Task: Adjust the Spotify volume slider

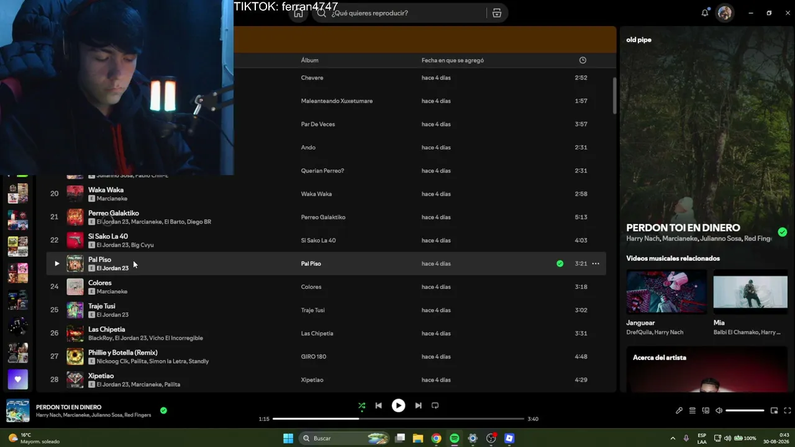Action: (745, 410)
